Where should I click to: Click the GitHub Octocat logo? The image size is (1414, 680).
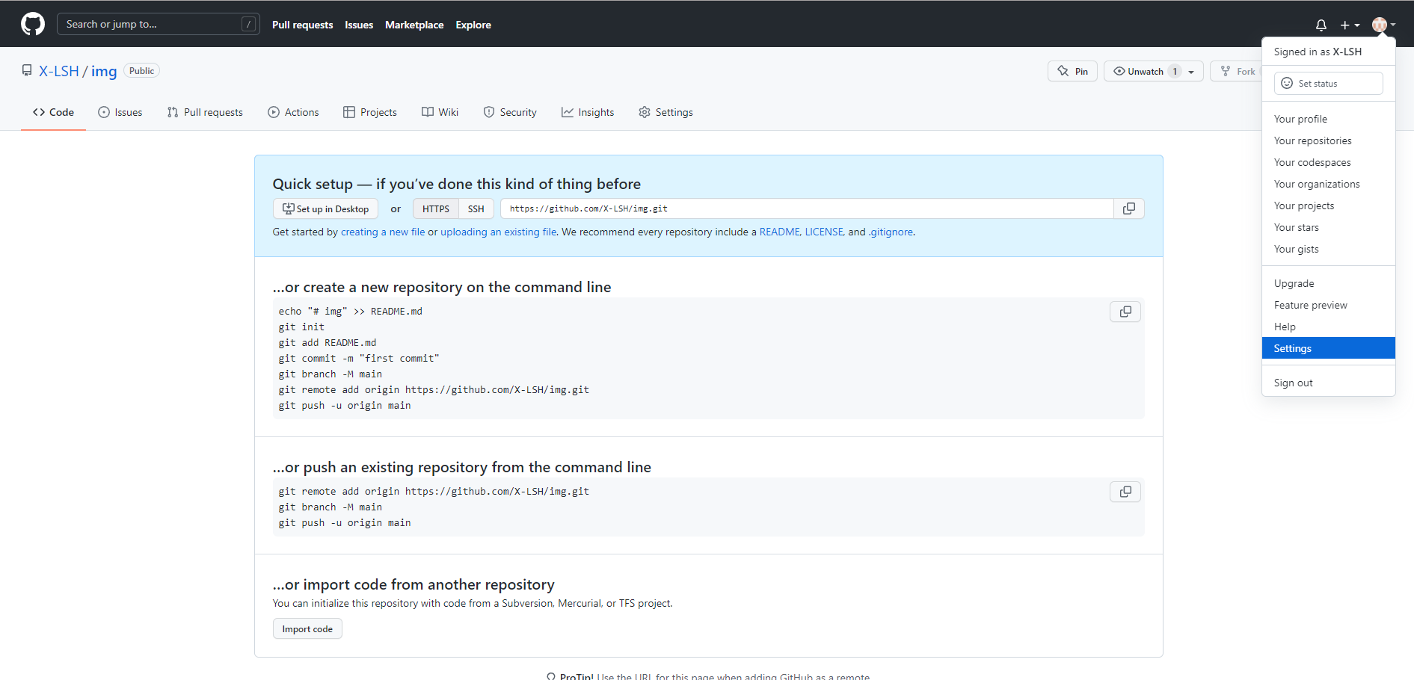pyautogui.click(x=33, y=24)
